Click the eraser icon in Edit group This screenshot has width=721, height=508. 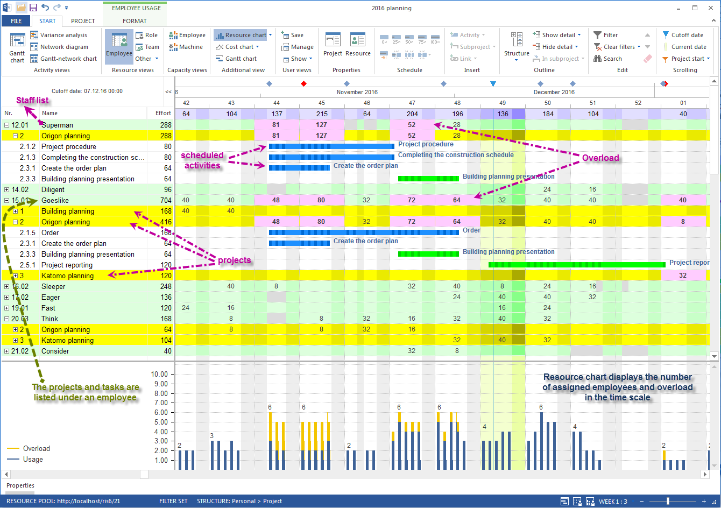point(647,59)
